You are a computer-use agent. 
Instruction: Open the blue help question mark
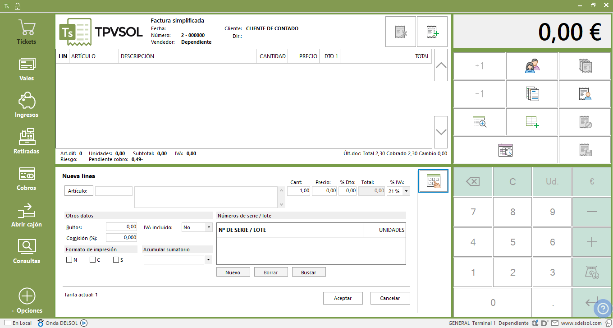tap(603, 309)
